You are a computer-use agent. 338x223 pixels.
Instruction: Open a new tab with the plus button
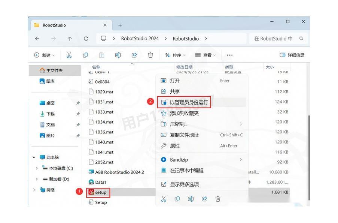pos(120,25)
